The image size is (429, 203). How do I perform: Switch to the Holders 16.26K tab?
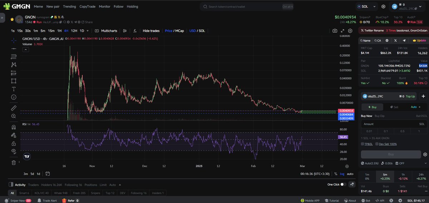[52, 185]
